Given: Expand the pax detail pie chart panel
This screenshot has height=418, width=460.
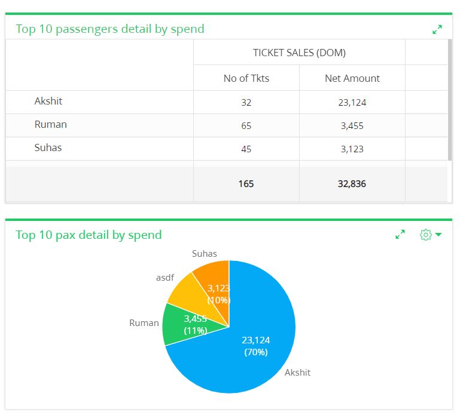Looking at the screenshot, I should (x=400, y=234).
